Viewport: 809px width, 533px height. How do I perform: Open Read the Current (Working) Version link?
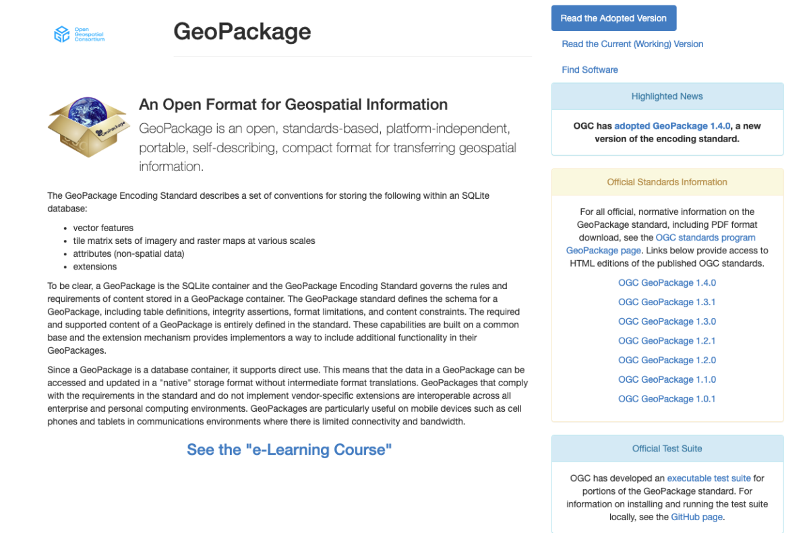click(632, 44)
